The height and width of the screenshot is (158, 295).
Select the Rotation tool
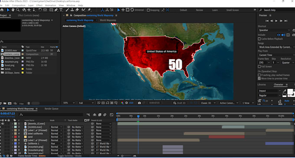pyautogui.click(x=40, y=10)
